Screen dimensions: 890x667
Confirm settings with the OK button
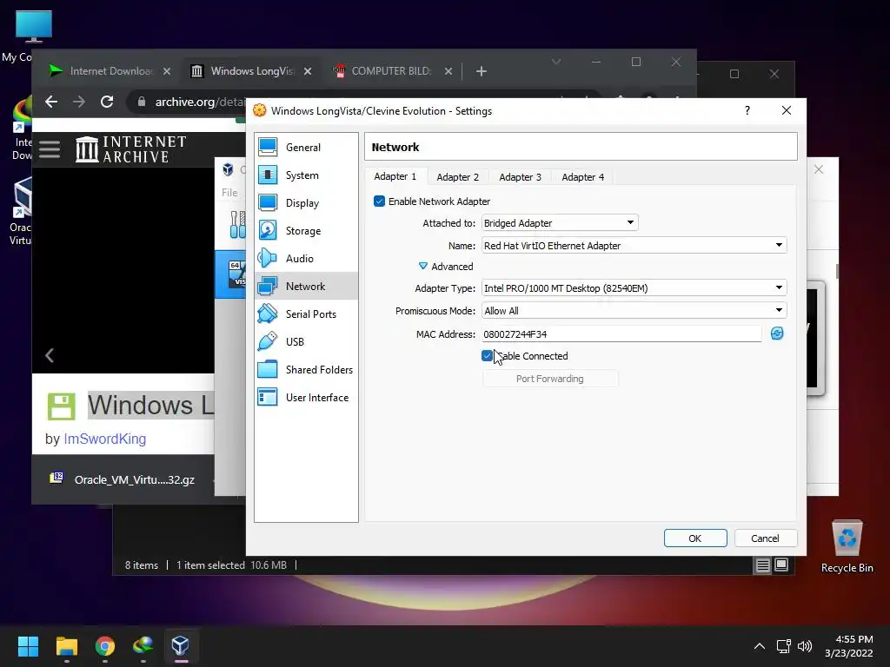click(695, 538)
